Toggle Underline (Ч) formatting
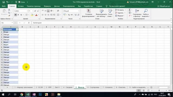 click(x=21, y=15)
